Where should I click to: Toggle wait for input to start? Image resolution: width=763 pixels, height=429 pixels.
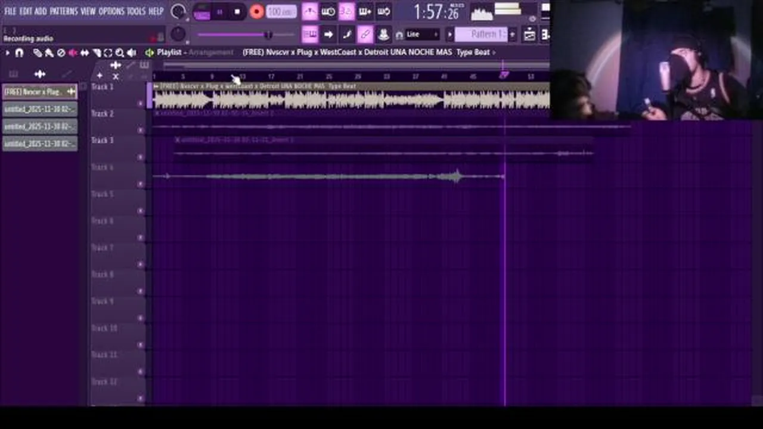coord(328,12)
